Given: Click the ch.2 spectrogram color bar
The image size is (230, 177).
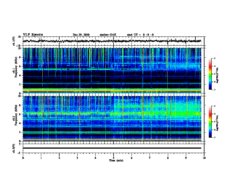Looking at the screenshot, I should pos(210,122).
